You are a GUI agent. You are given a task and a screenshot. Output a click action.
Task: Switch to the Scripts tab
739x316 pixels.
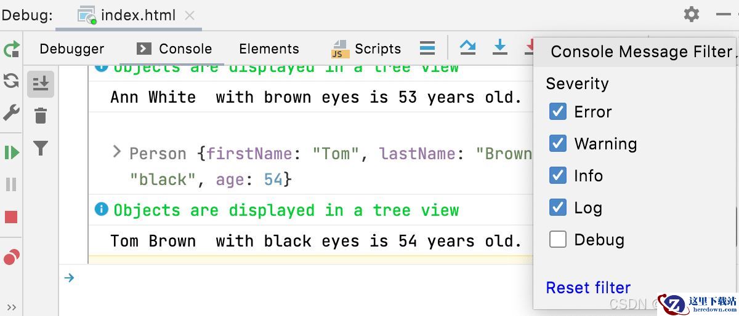coord(366,49)
